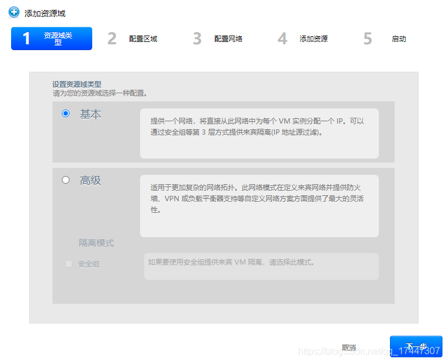Click the 设置资源域类型 heading

pos(77,84)
